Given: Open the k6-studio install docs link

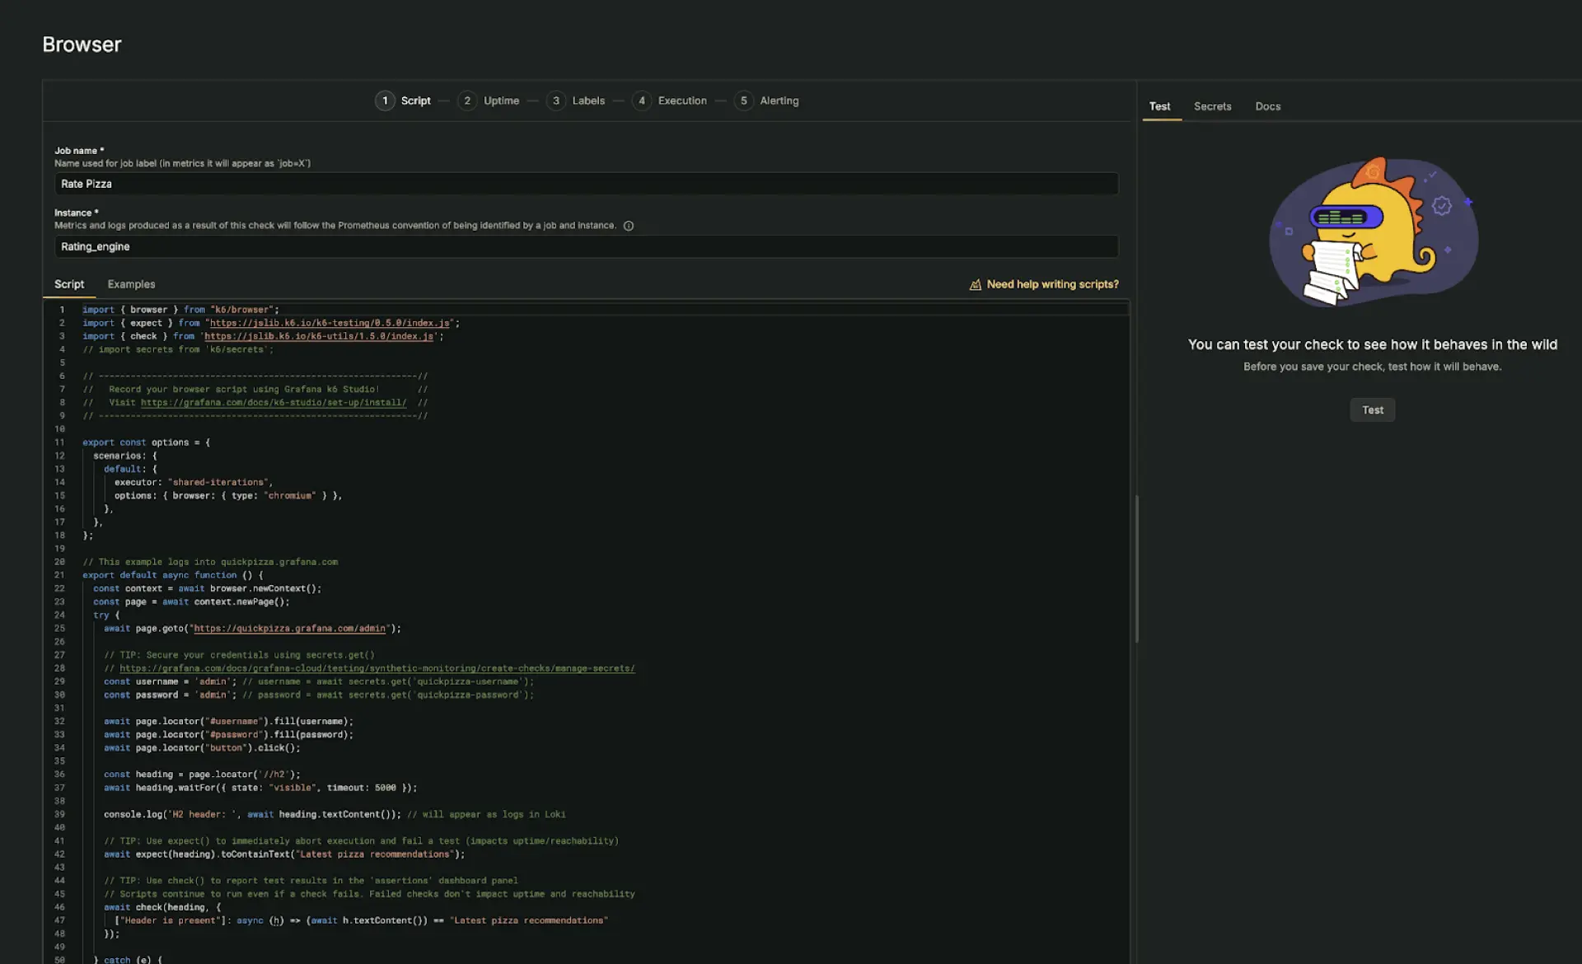Looking at the screenshot, I should pos(274,403).
